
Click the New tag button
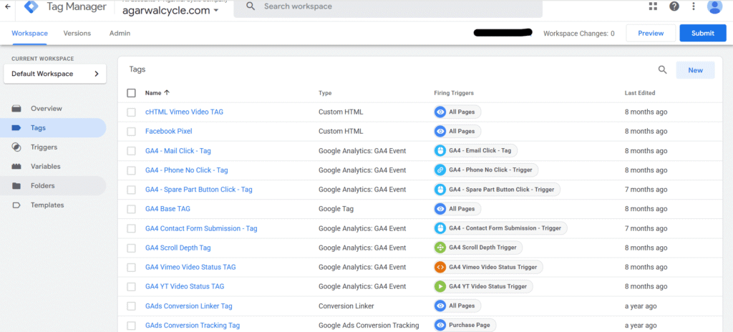pyautogui.click(x=695, y=70)
